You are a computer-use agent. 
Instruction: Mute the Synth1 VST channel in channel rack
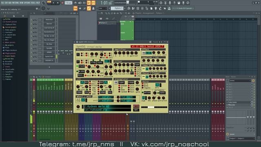click(31, 57)
